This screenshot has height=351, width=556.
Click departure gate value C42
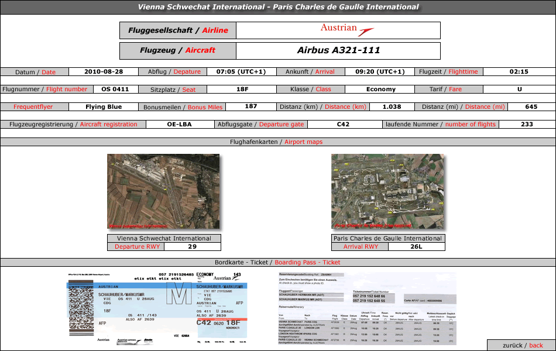343,125
